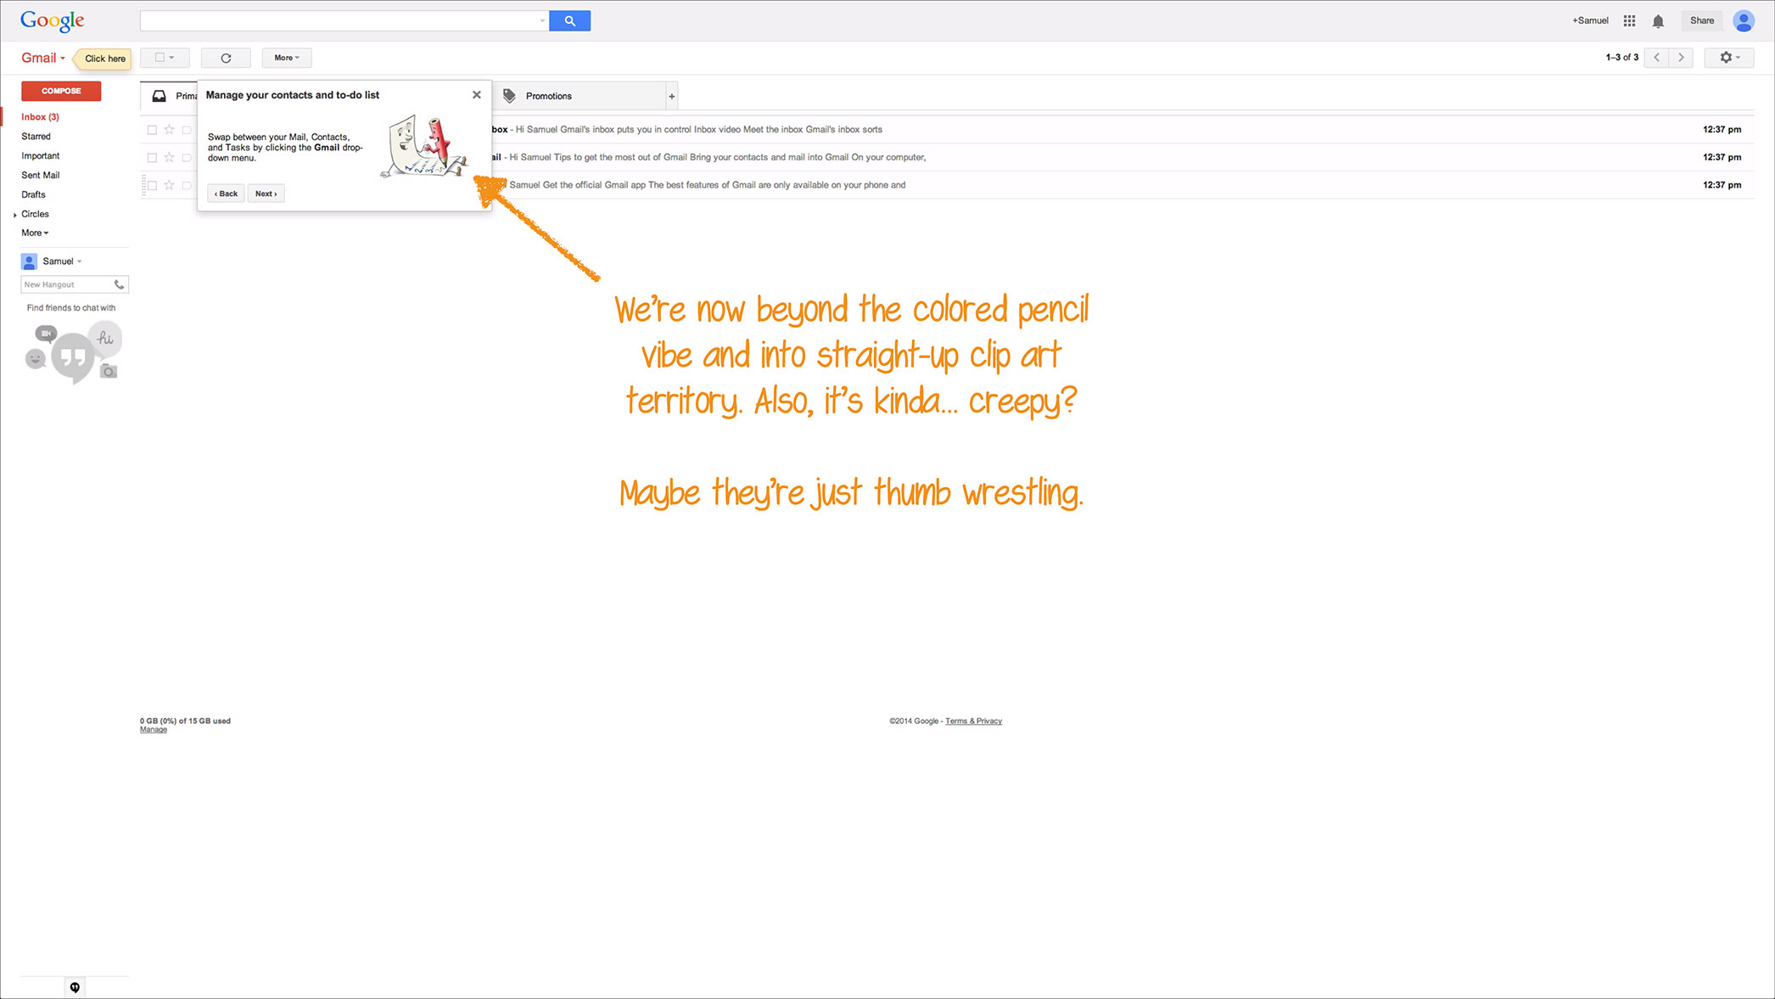Open the Google apps grid
This screenshot has width=1775, height=999.
(1629, 20)
